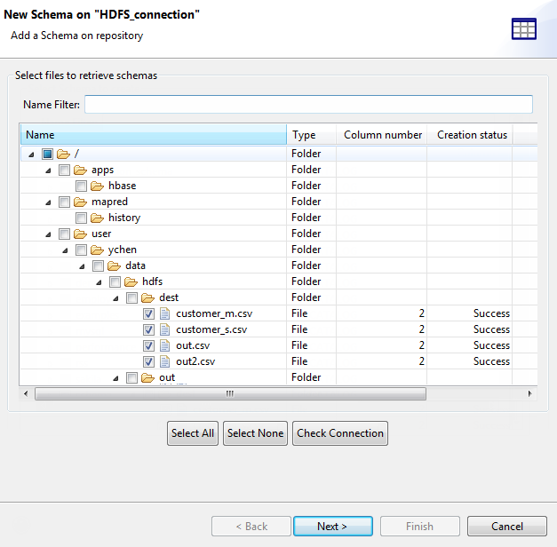
Task: Click the hdfs folder icon
Action: click(x=131, y=281)
